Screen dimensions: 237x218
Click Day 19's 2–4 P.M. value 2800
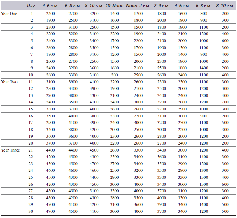coord(162,136)
